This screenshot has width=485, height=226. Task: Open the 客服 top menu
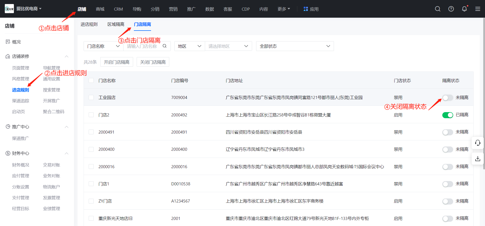[228, 9]
